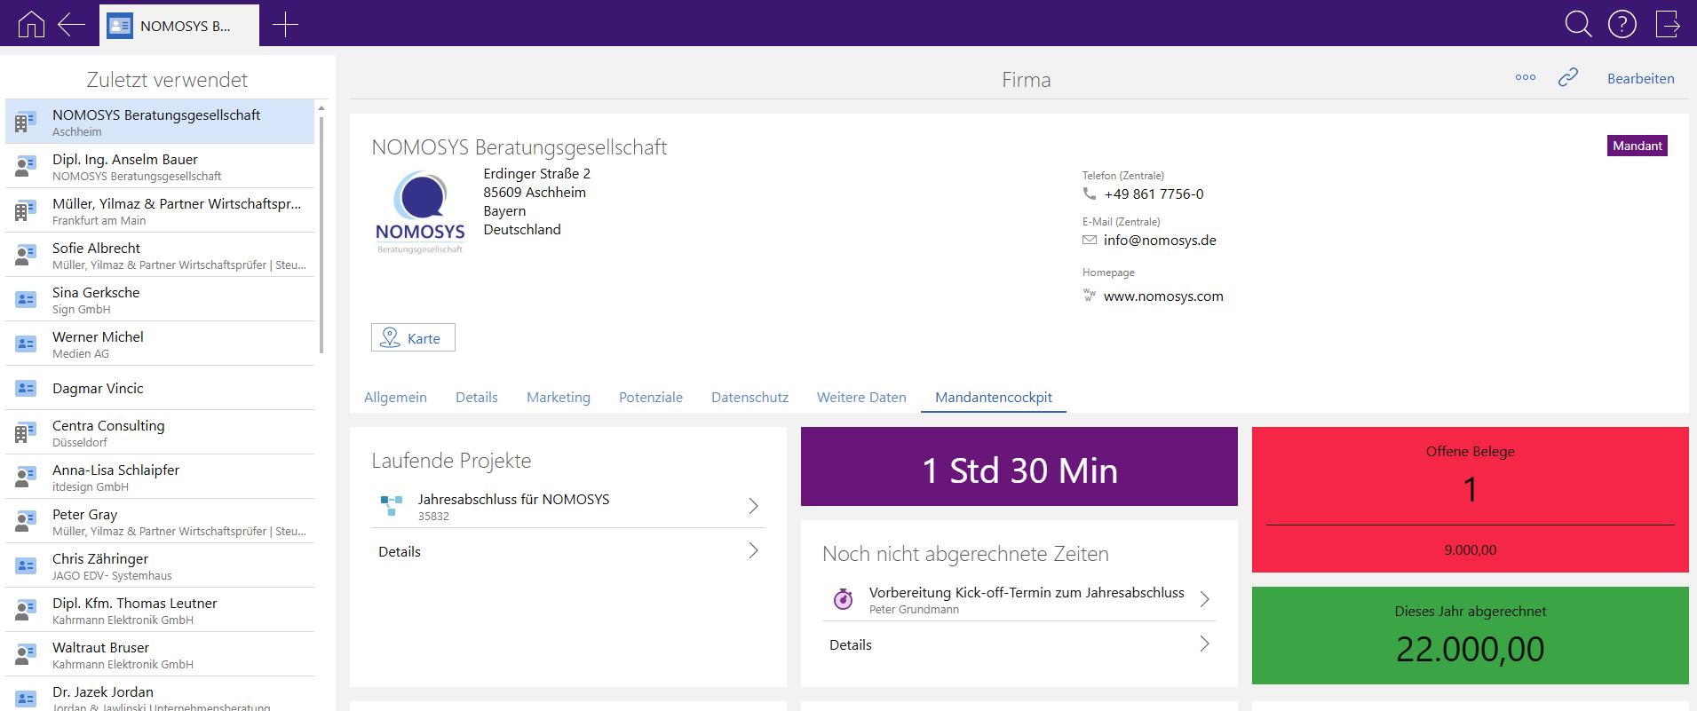
Task: Click the Vorbereitung Kick-off-Termin zum Jahresabschluss text
Action: tap(1027, 592)
